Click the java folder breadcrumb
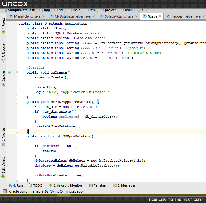 click(x=90, y=10)
